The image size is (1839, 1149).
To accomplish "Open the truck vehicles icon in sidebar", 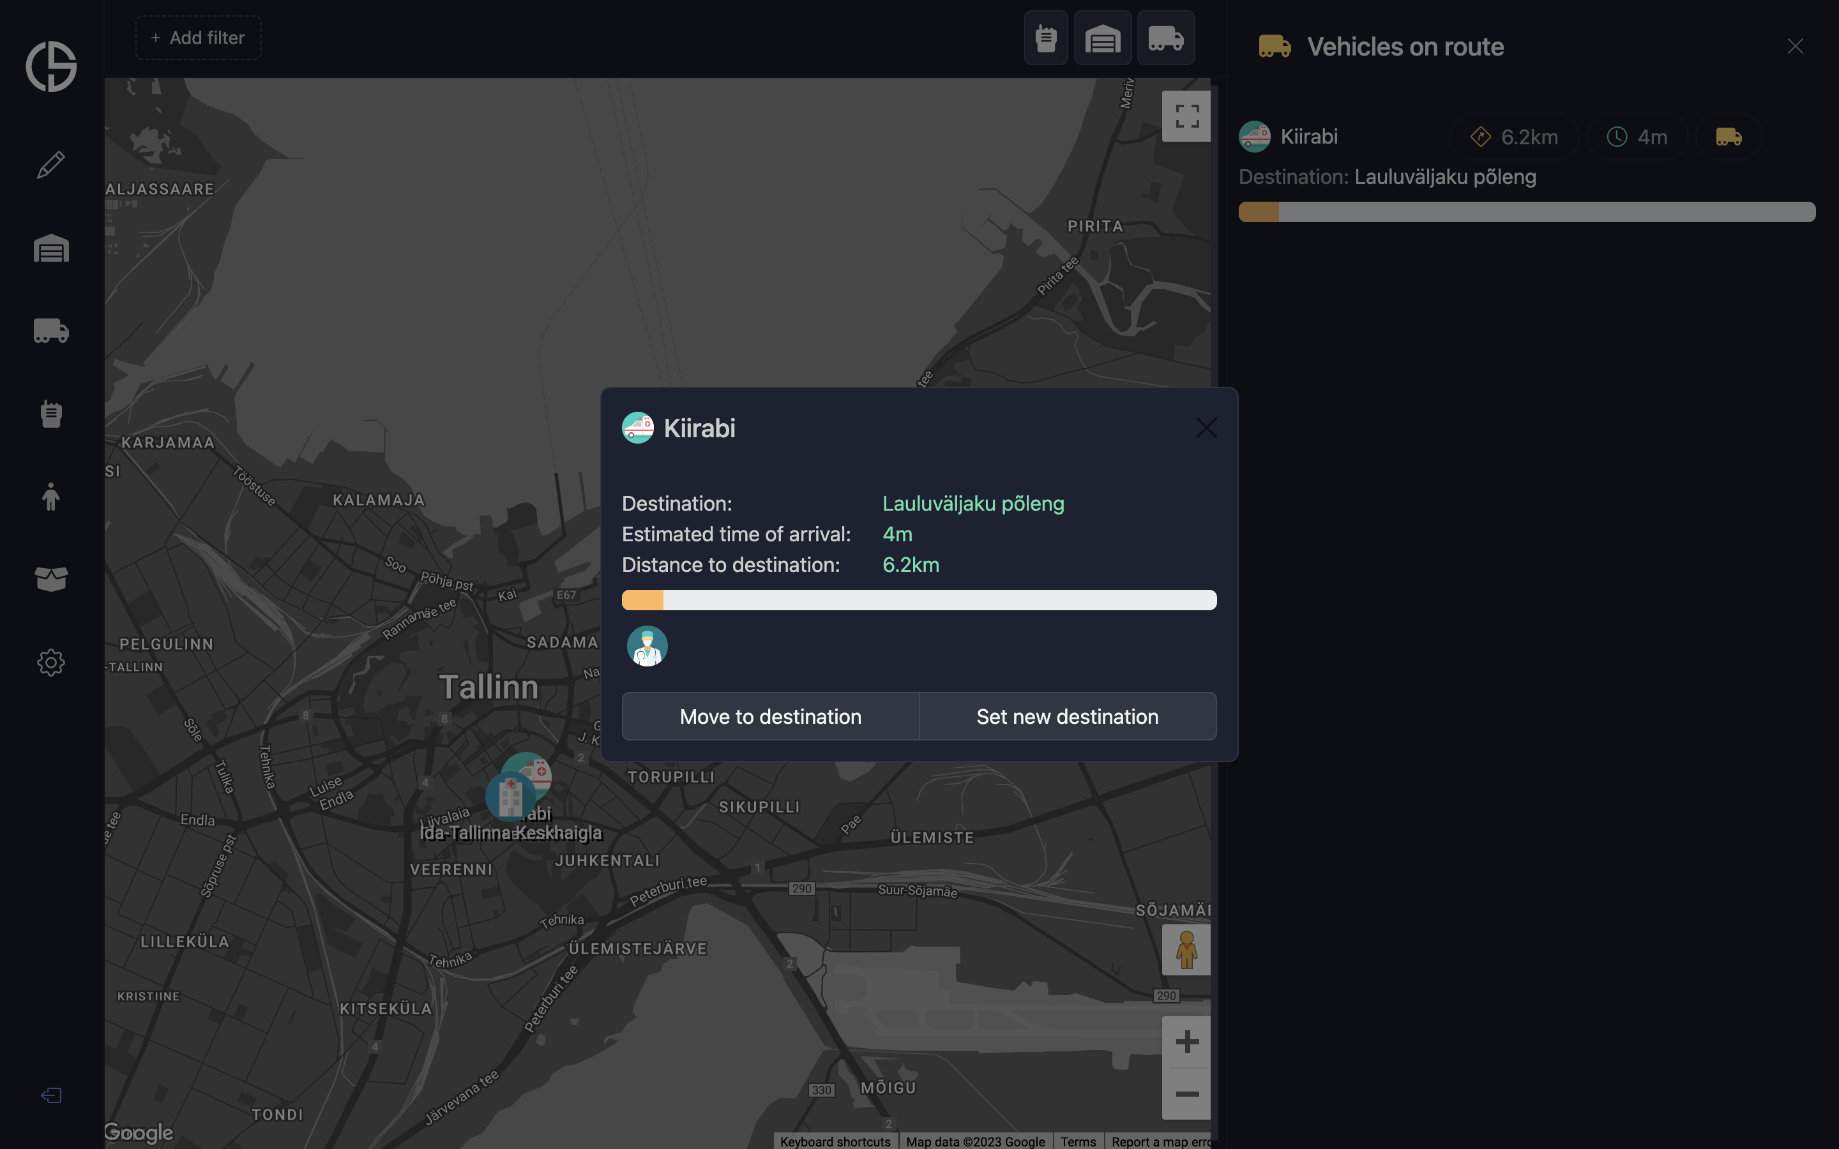I will pyautogui.click(x=51, y=331).
